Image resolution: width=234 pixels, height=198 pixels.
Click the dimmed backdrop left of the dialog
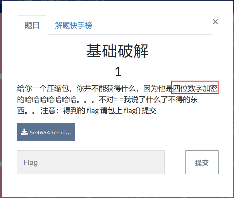1,104
